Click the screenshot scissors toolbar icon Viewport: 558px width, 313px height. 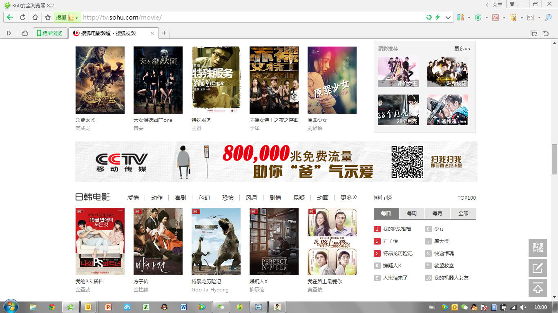point(513,18)
